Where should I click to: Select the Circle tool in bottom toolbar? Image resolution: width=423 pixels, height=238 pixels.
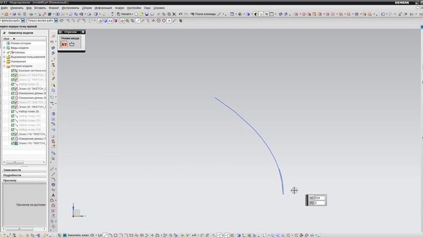click(116, 235)
